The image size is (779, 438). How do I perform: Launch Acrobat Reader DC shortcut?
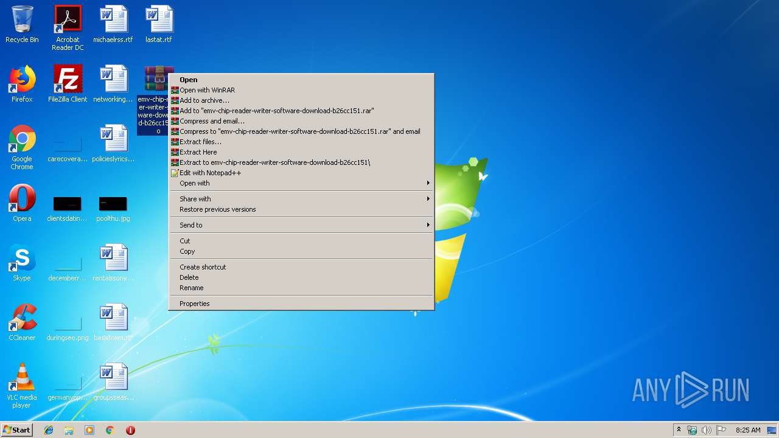(x=68, y=27)
